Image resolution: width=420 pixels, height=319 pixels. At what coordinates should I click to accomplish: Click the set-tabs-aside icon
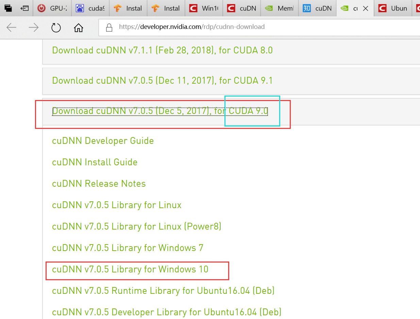24,8
